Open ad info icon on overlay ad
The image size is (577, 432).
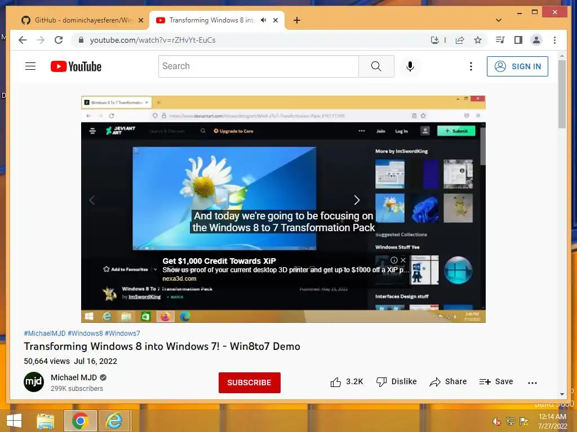click(x=394, y=260)
